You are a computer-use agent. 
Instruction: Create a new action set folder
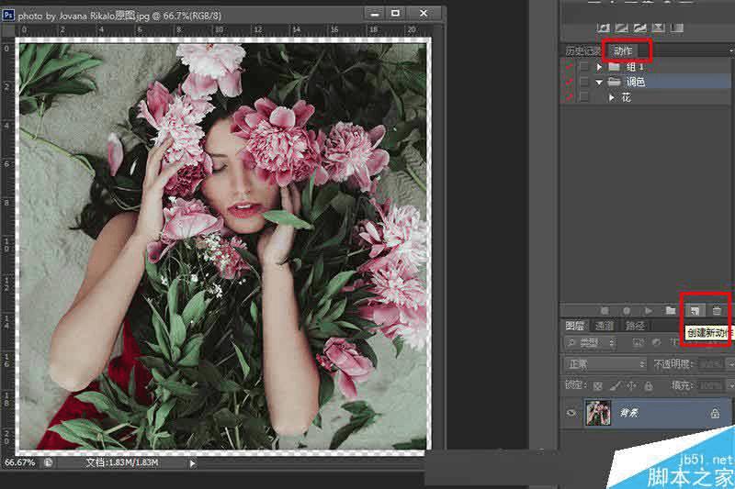click(671, 311)
